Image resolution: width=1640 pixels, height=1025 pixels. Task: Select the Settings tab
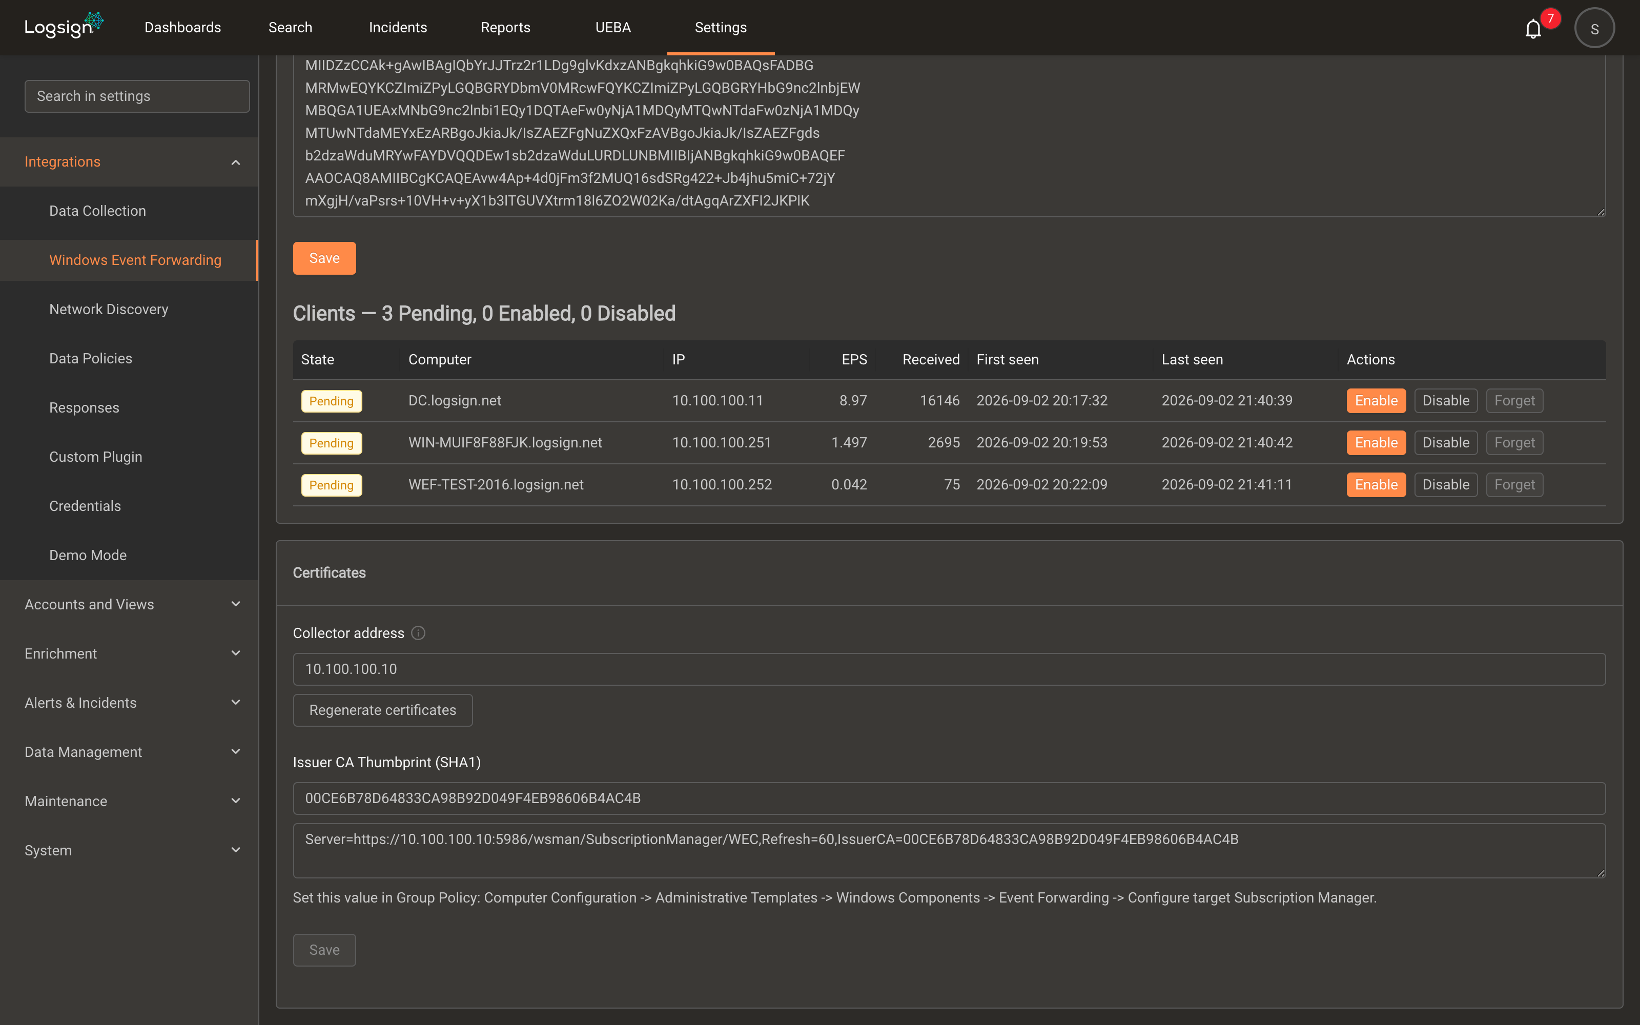[721, 28]
